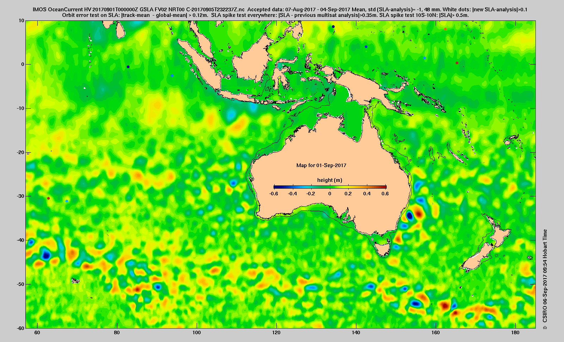Click the latitude 0 label on the left axis
Screen dimensions: 564x342
(23, 64)
